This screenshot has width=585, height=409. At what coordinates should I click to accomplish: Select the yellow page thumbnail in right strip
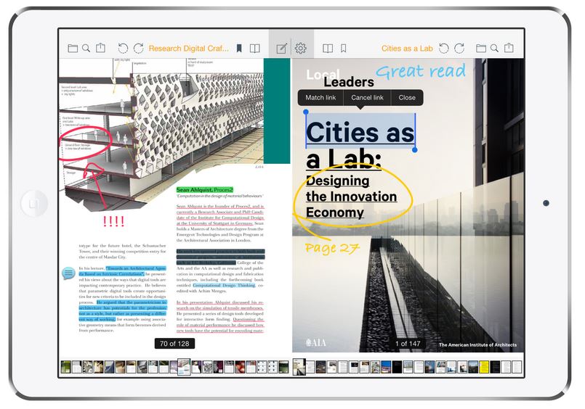pyautogui.click(x=484, y=367)
